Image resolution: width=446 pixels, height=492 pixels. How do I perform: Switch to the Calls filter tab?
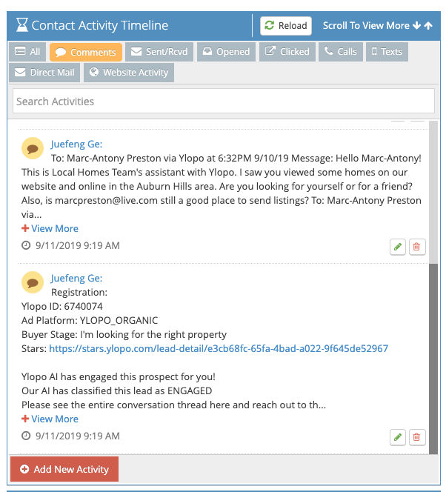coord(341,52)
